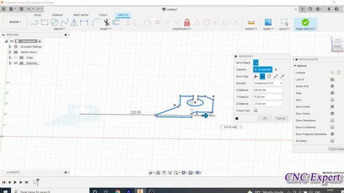Viewport: 344px width, 193px height.
Task: Toggle the Create Copy checkbox
Action: click(x=256, y=110)
